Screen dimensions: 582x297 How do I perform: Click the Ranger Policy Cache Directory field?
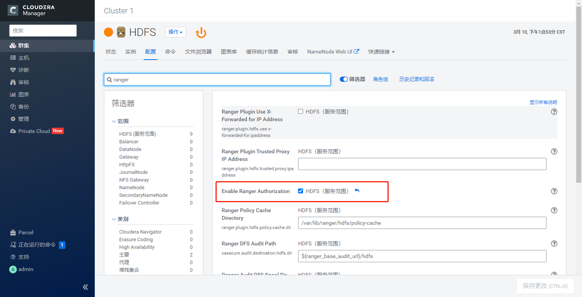[422, 223]
